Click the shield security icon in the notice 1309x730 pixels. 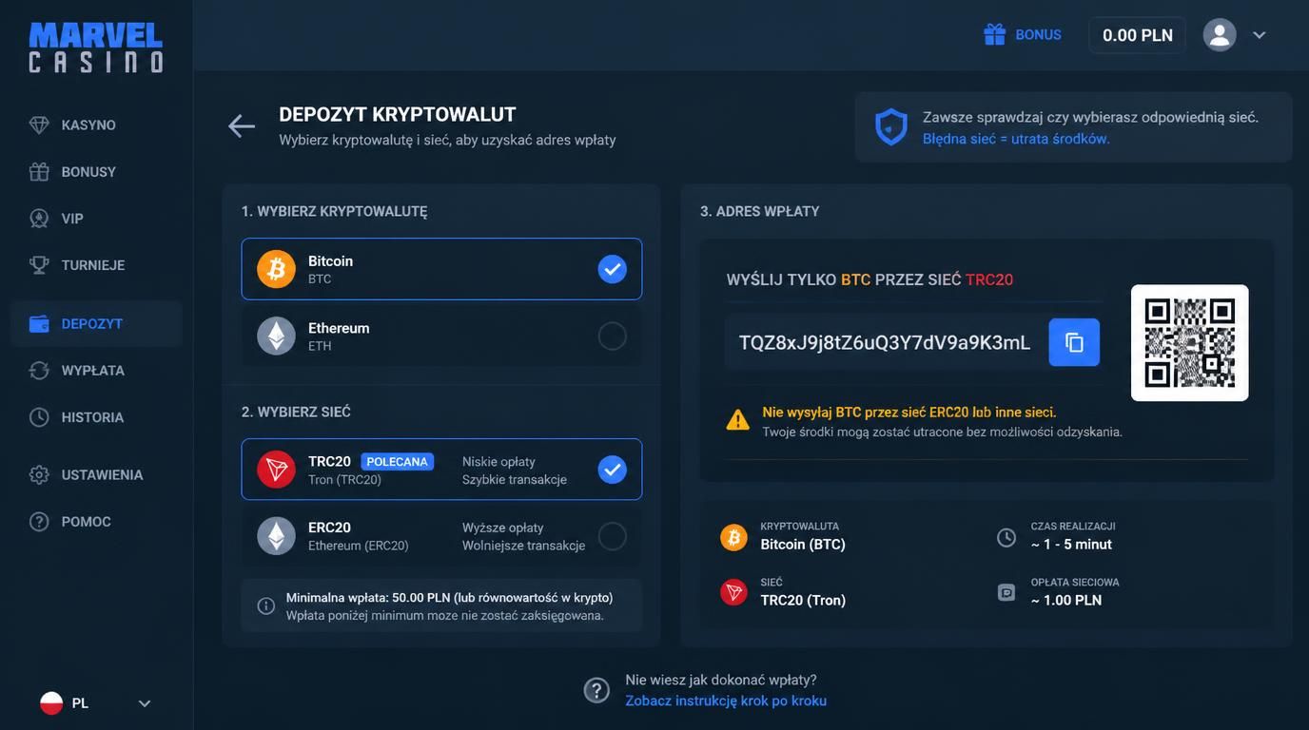[891, 127]
